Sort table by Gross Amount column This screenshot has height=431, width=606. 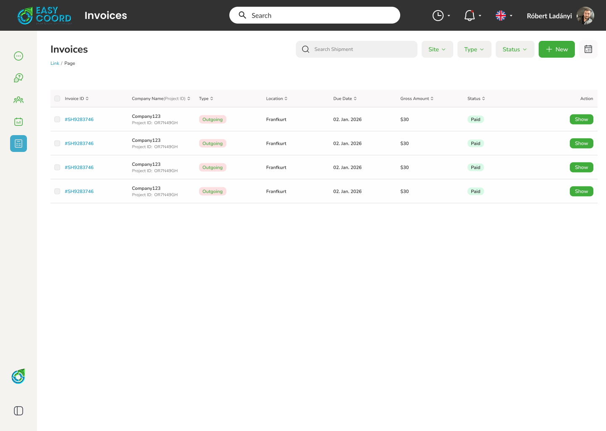[x=417, y=98]
